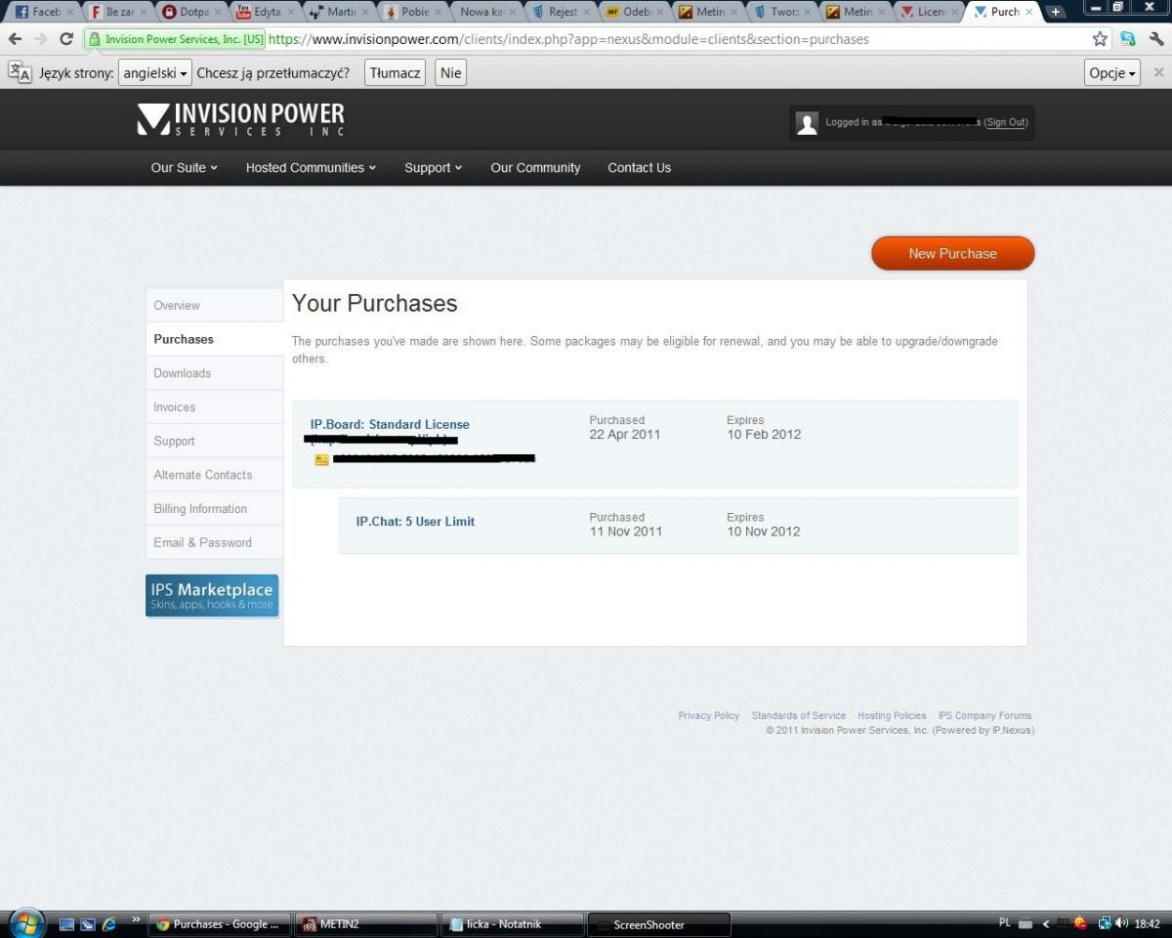Open the Hosting Policies footer link

point(892,716)
